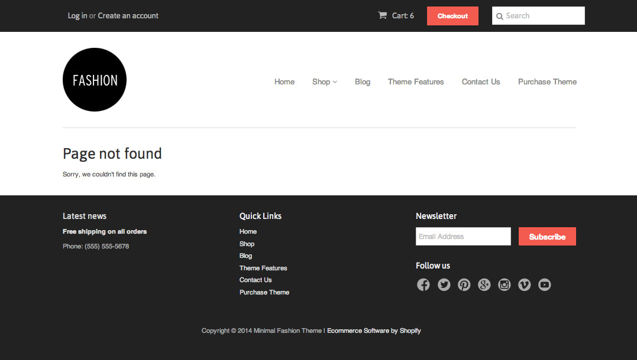Click the shopping cart icon
Screen dimensions: 637x360
coord(382,15)
